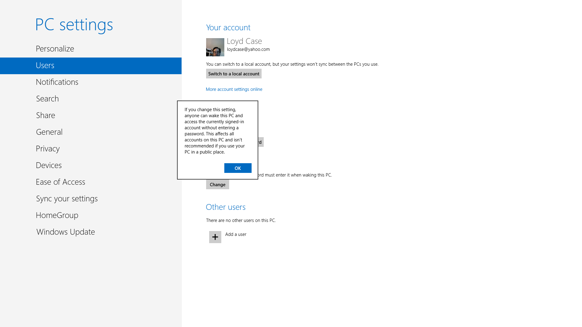Click the Add a user label
The height and width of the screenshot is (327, 582).
[x=236, y=234]
